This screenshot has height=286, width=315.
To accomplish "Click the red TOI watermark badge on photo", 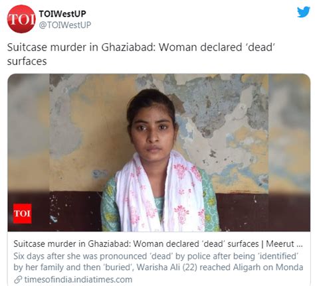I will 23,214.
